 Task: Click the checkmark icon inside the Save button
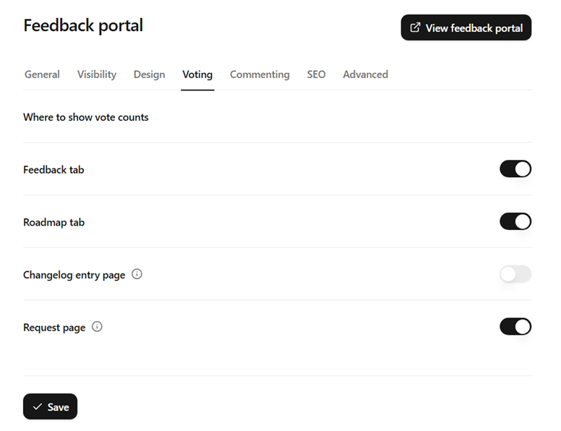click(x=38, y=407)
